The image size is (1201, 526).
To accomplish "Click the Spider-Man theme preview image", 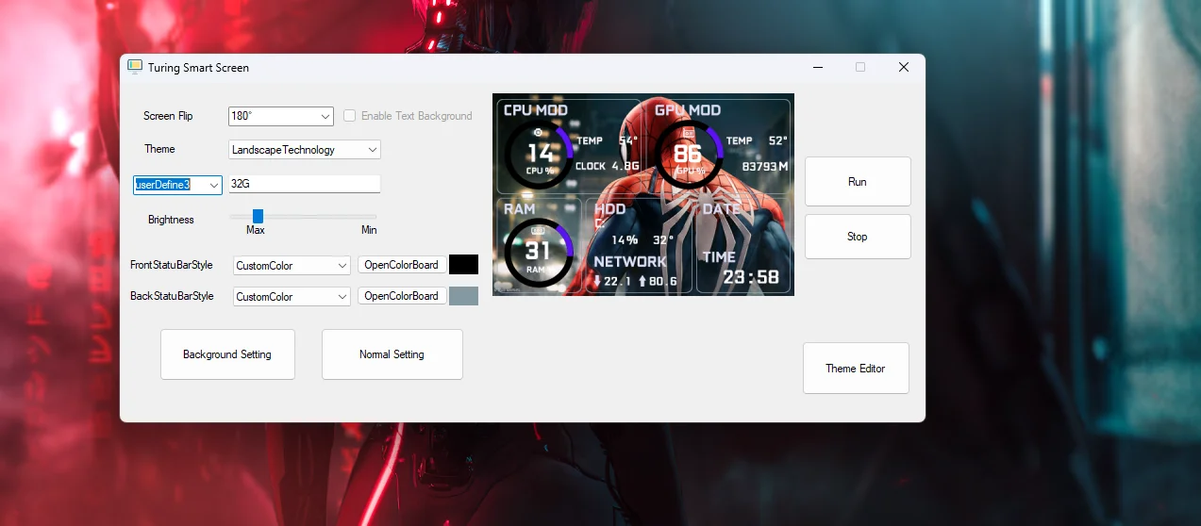I will (643, 194).
